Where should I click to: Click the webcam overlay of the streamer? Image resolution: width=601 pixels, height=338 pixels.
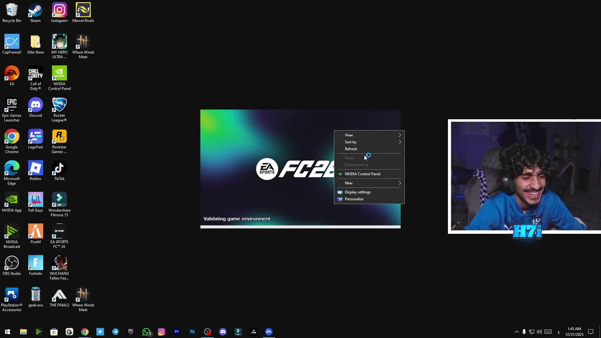(x=524, y=177)
